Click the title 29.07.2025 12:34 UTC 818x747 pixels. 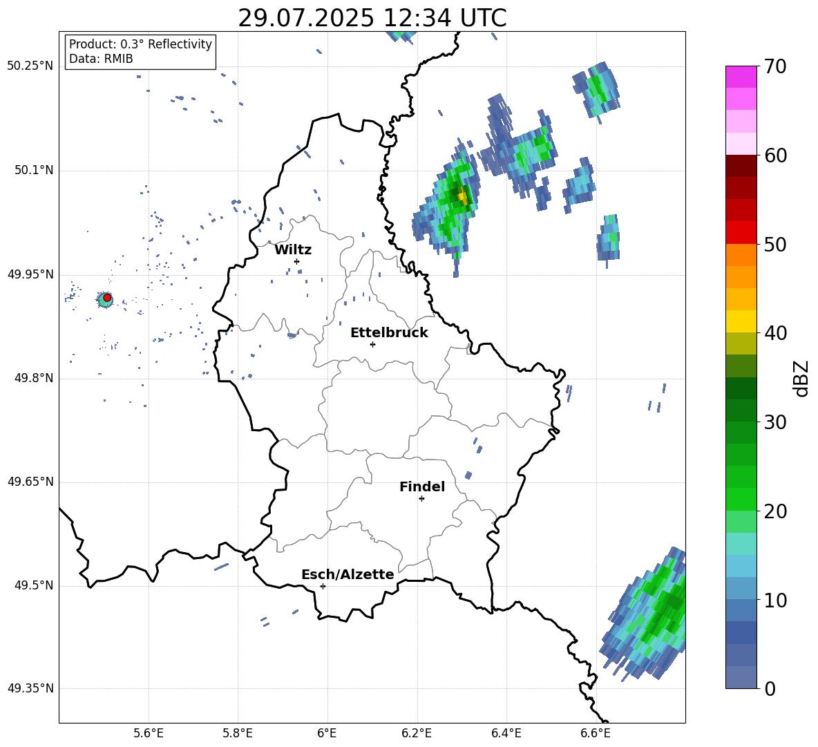372,18
